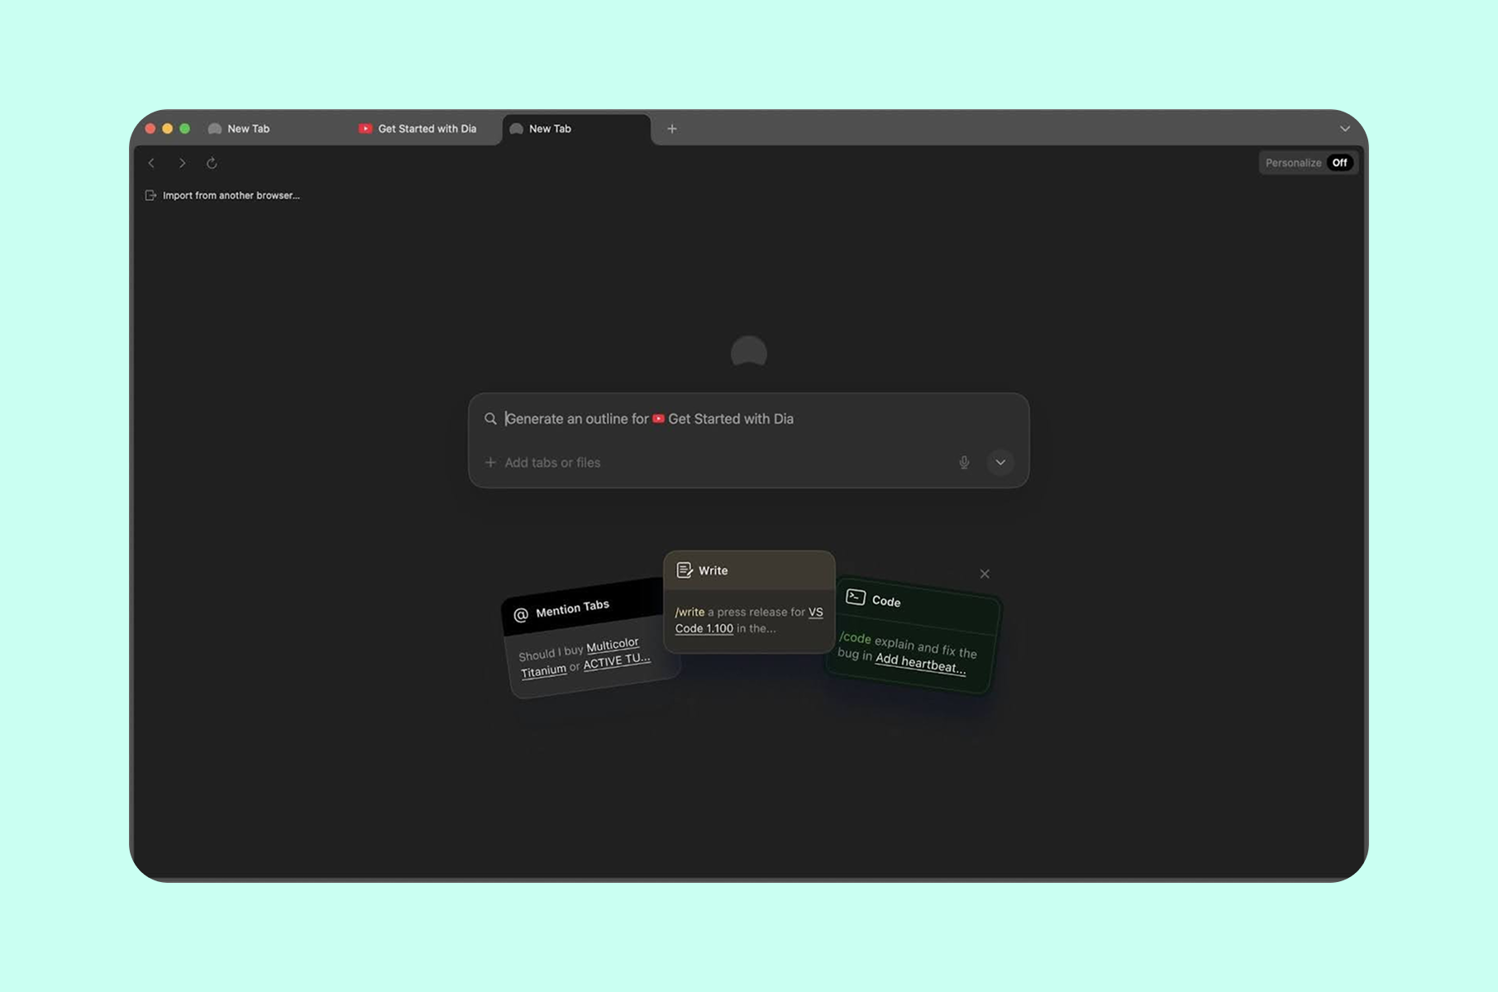Dismiss the suggestion cards with the X

pyautogui.click(x=985, y=573)
